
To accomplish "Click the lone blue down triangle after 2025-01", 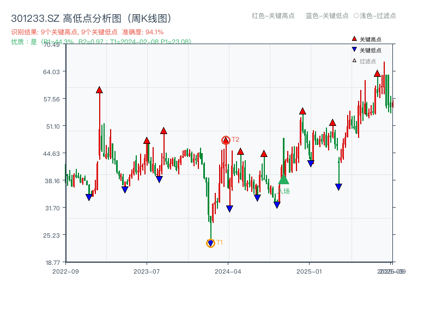I will point(338,186).
